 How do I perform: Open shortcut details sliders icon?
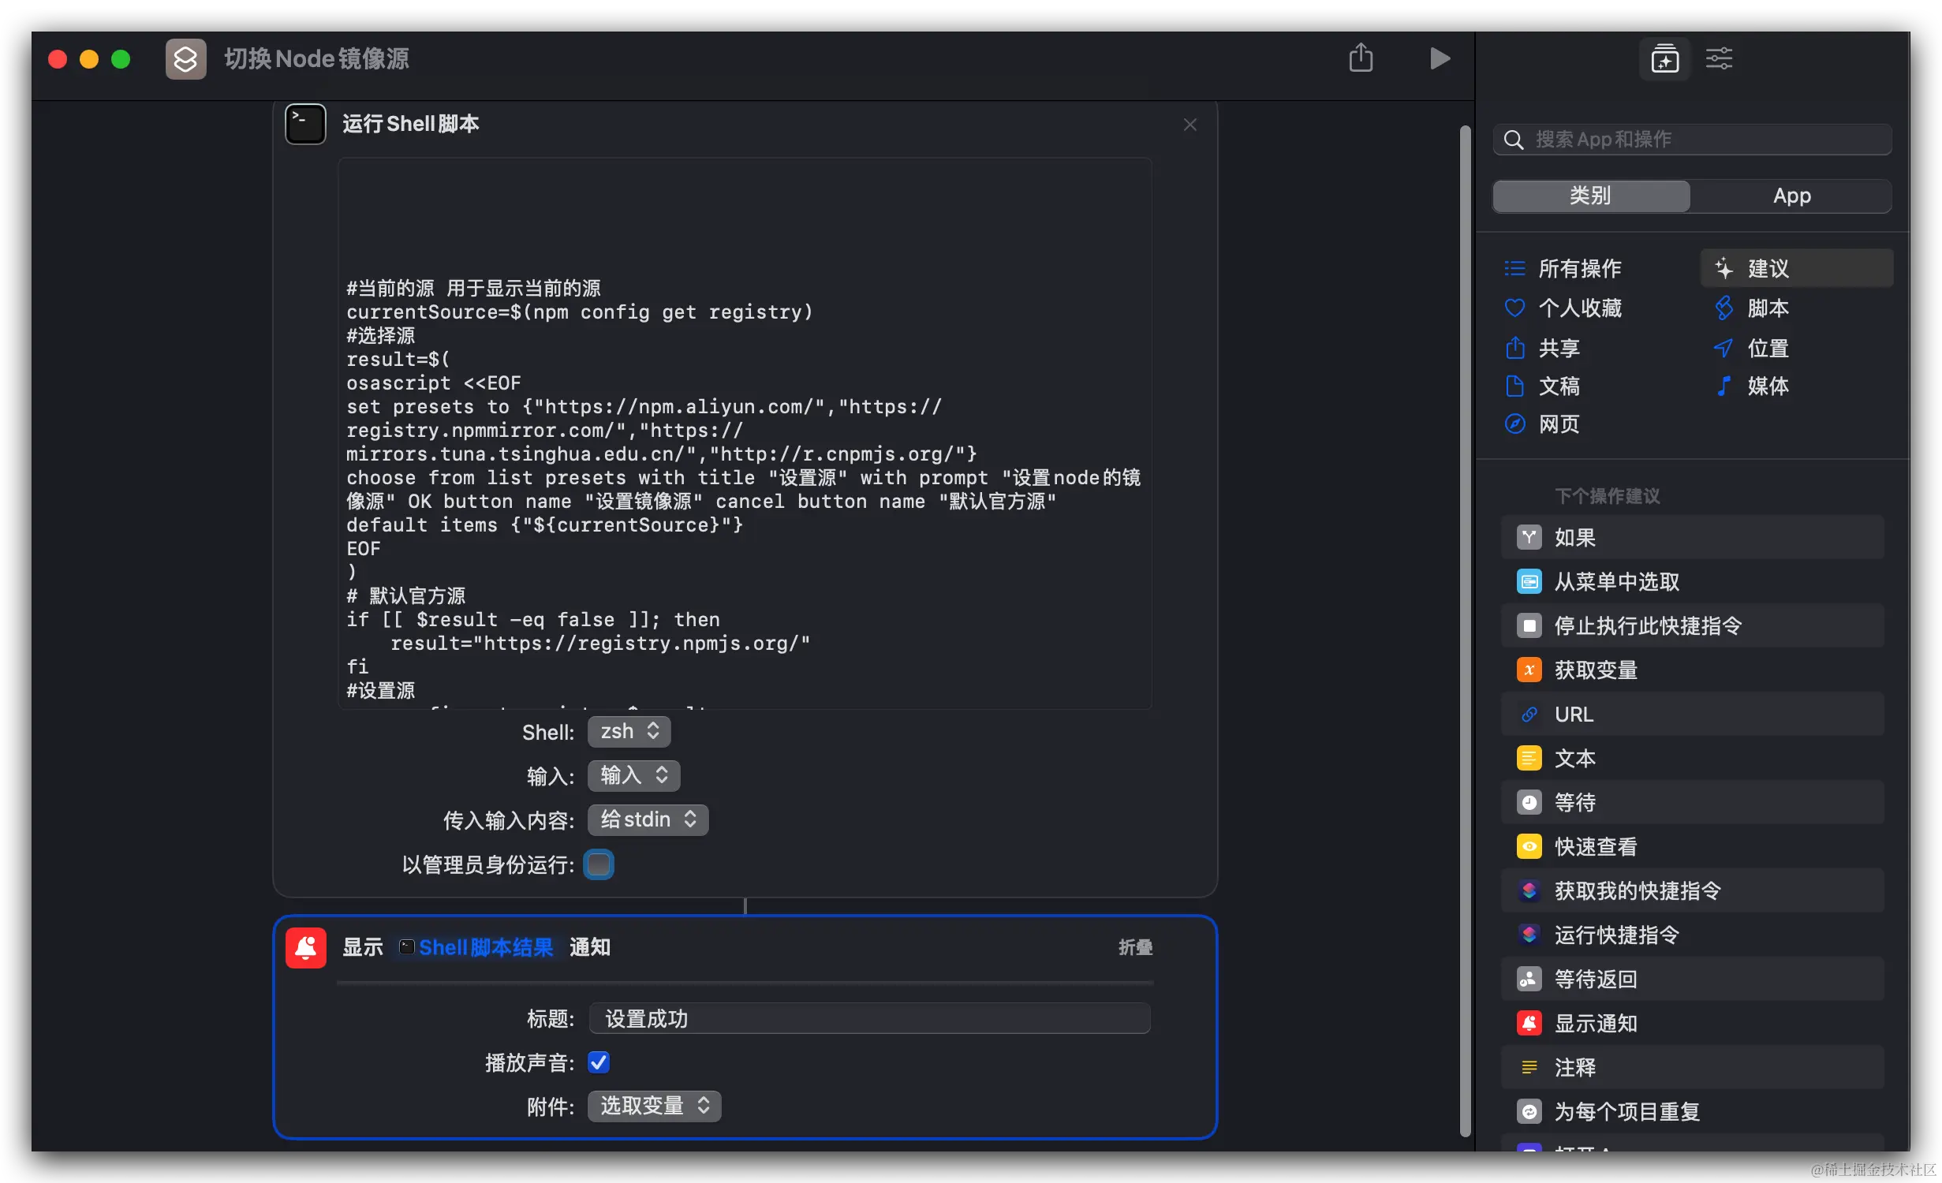pos(1719,58)
